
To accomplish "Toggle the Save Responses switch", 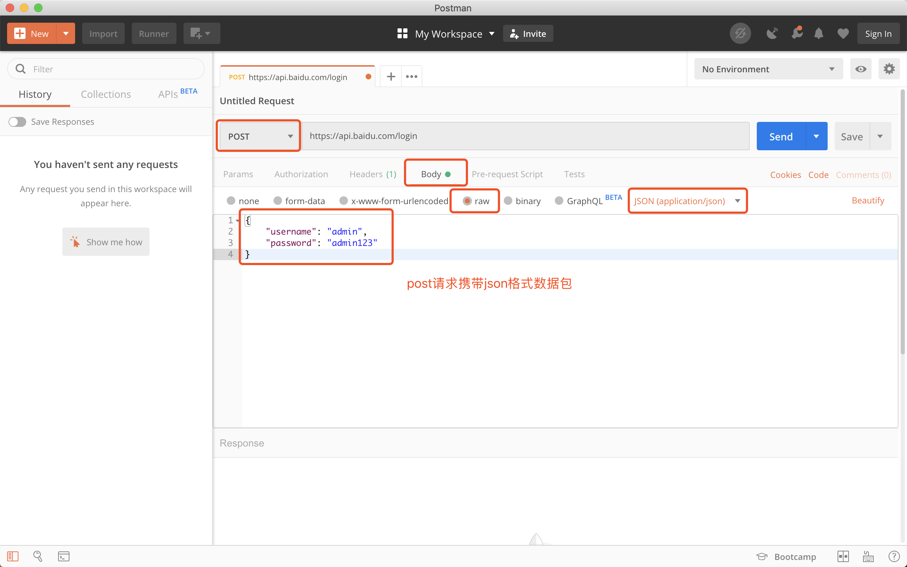I will 17,122.
